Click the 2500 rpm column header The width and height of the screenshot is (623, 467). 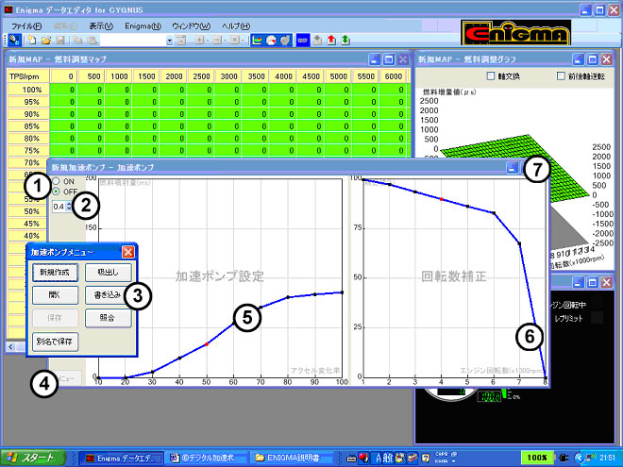201,76
